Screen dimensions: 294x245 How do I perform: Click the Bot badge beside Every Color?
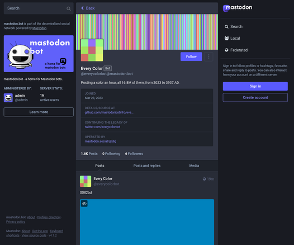pyautogui.click(x=108, y=68)
